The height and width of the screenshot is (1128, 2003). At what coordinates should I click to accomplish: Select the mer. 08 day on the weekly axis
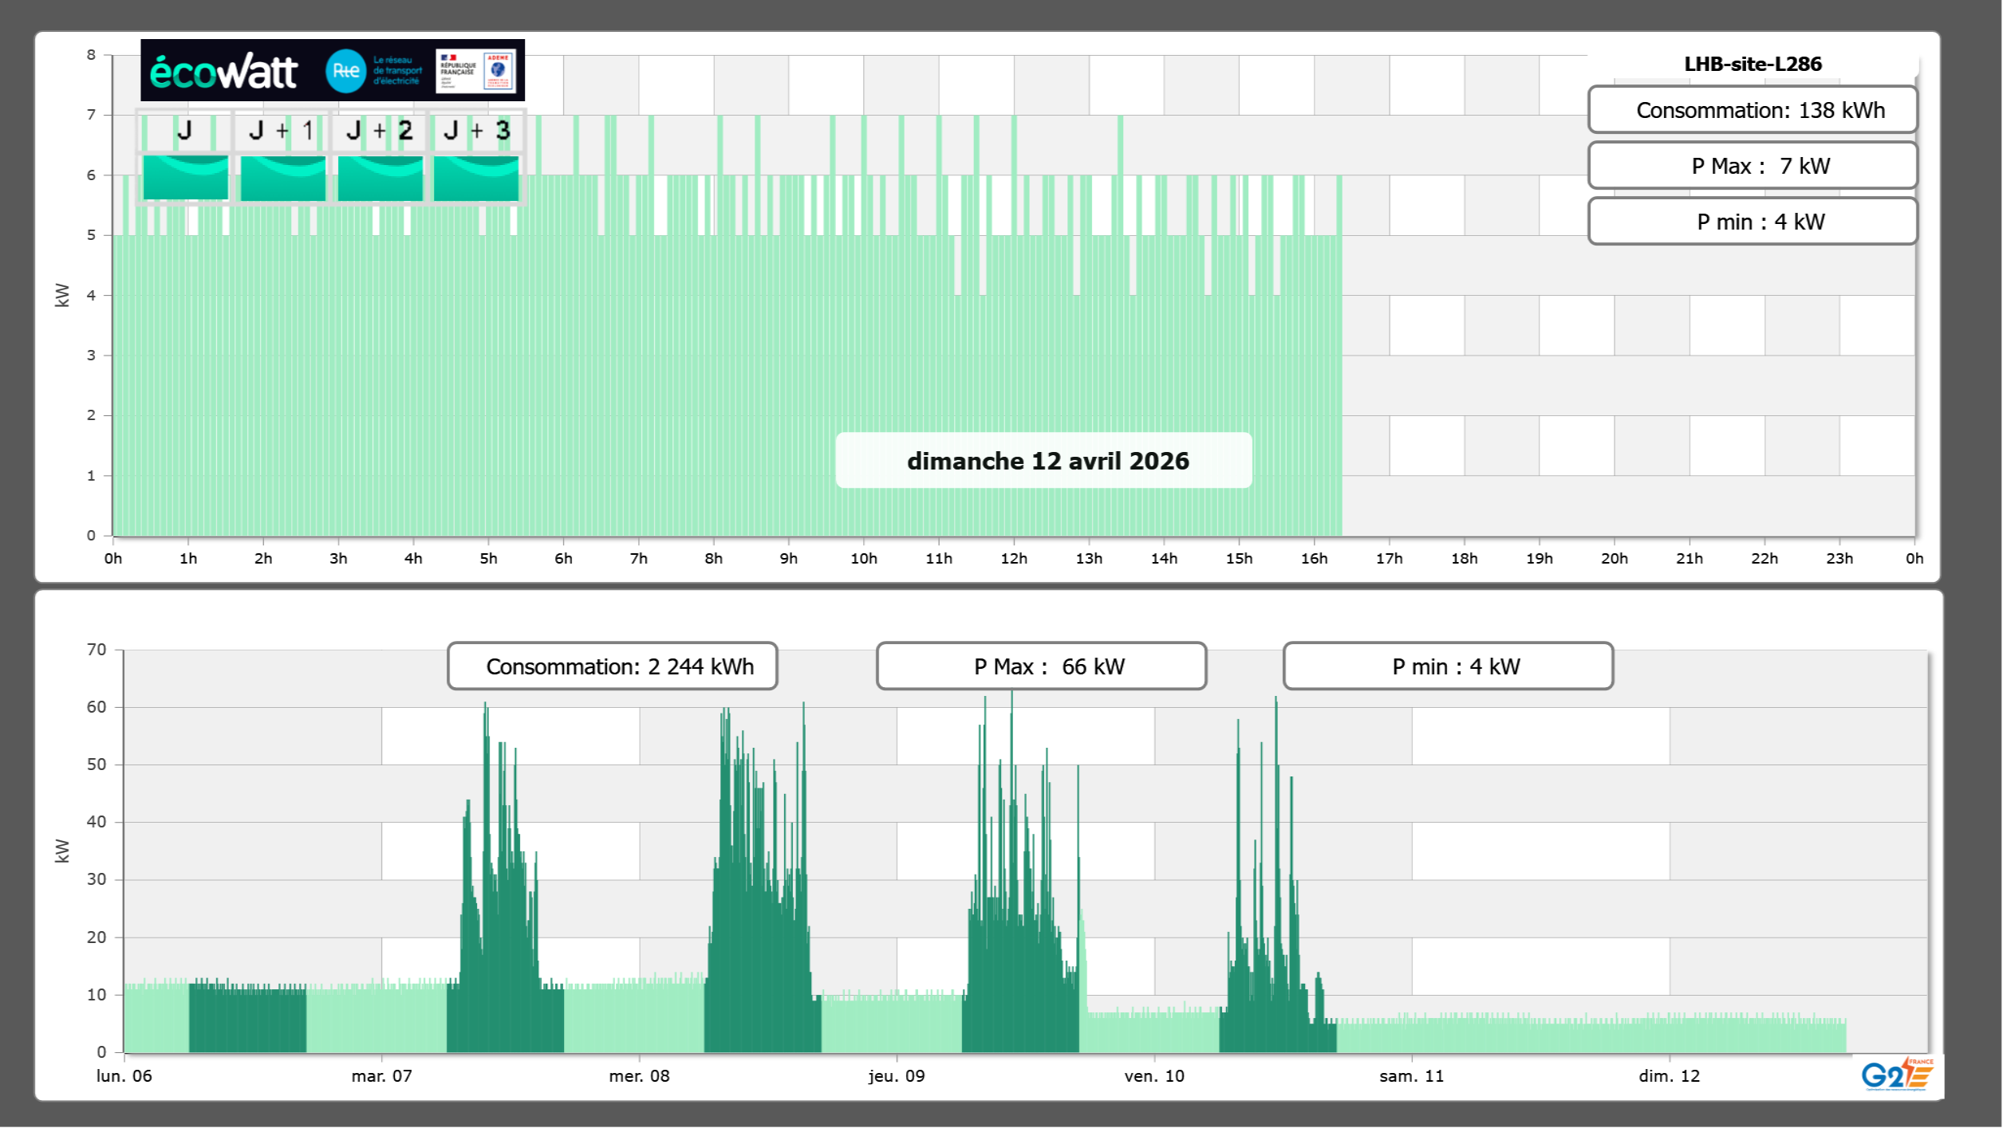tap(639, 1075)
